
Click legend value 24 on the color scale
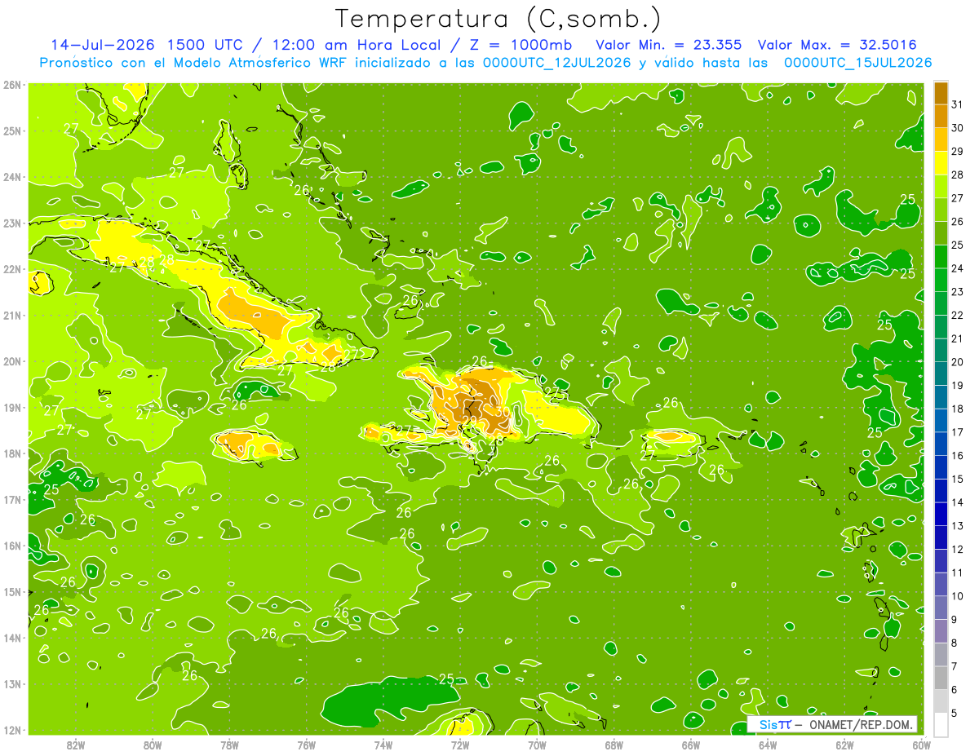coord(959,268)
